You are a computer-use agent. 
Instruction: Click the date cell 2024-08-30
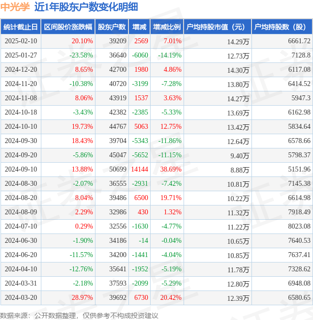21,183
